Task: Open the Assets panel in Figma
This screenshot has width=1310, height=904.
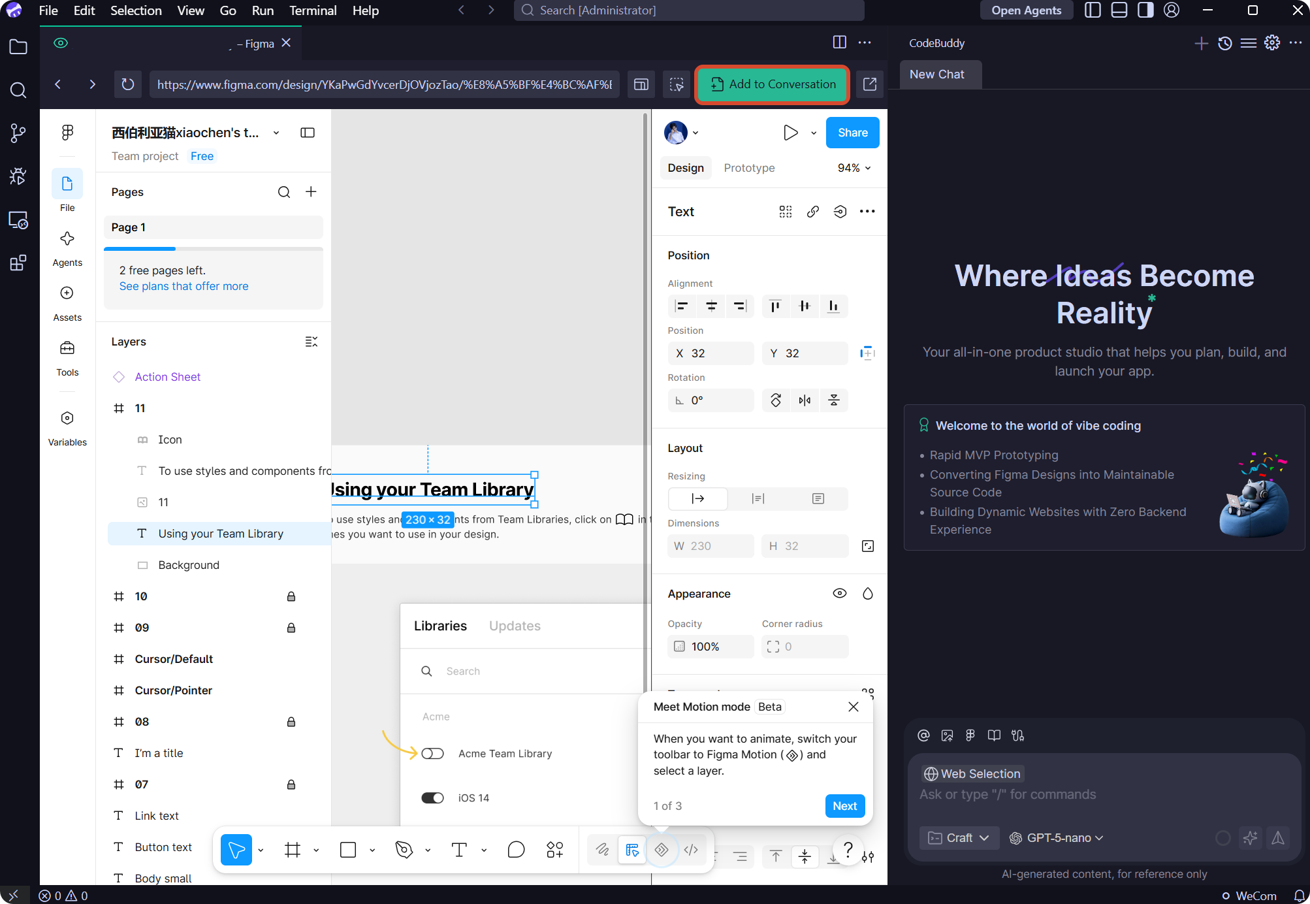Action: 67,303
